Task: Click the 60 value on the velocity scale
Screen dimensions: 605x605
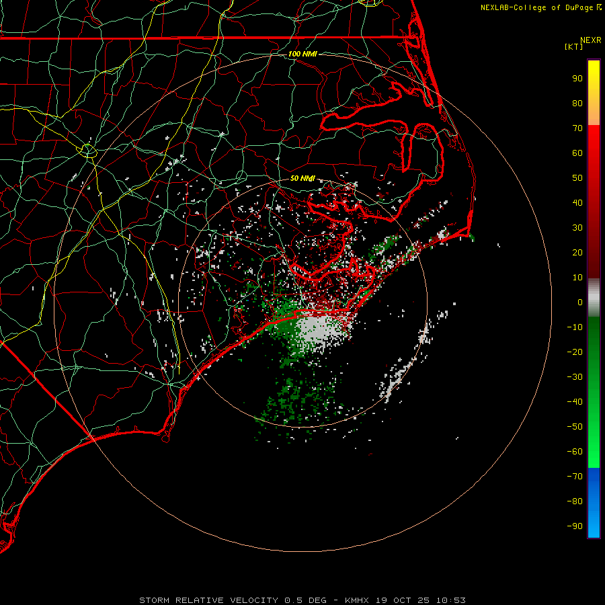Action: (x=577, y=153)
